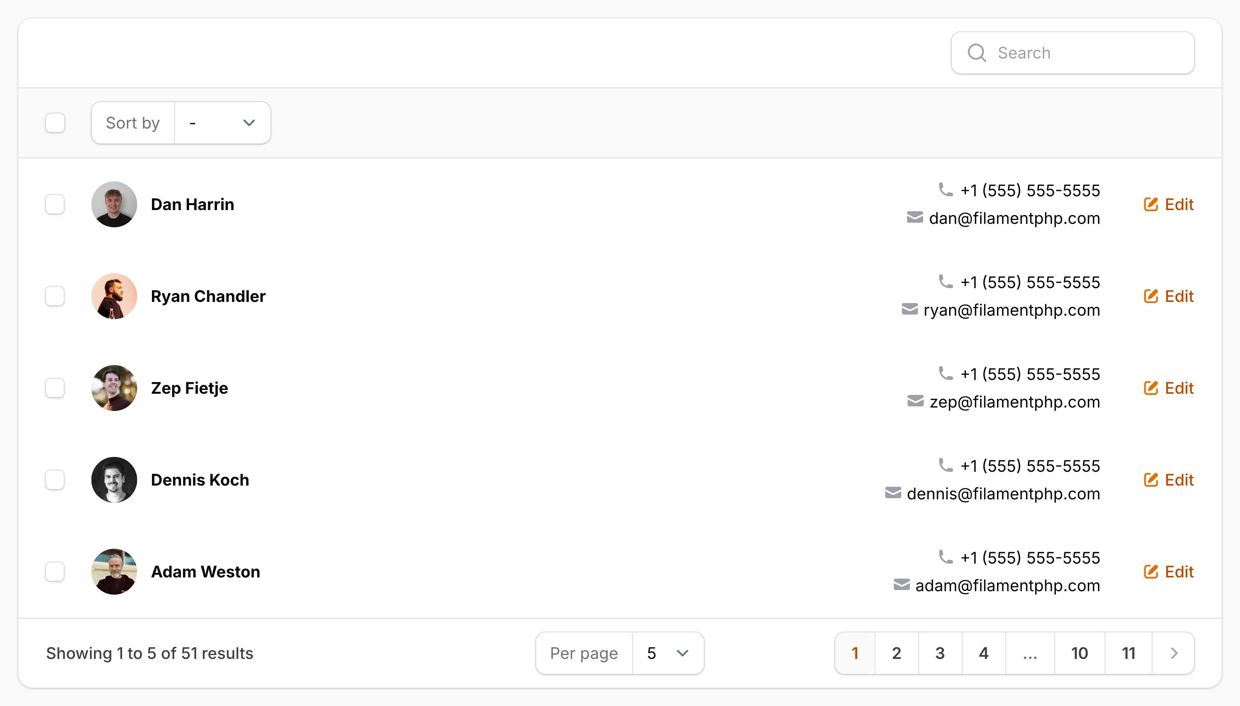Viewport: 1240px width, 706px height.
Task: Go to next page using the arrow
Action: (x=1173, y=653)
